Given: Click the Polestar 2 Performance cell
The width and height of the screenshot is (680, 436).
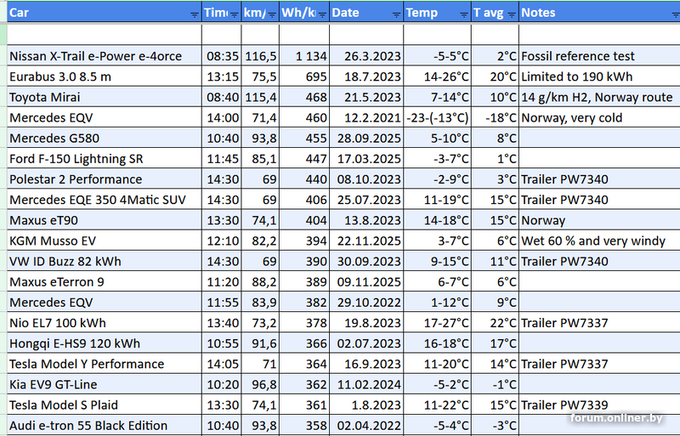Looking at the screenshot, I should [x=105, y=179].
